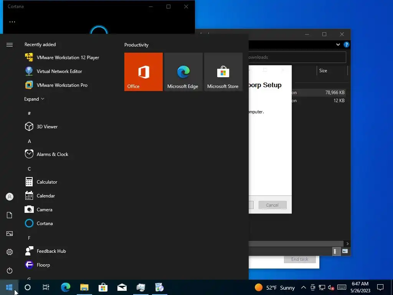Click the Windows Start button
The width and height of the screenshot is (393, 295).
point(9,287)
